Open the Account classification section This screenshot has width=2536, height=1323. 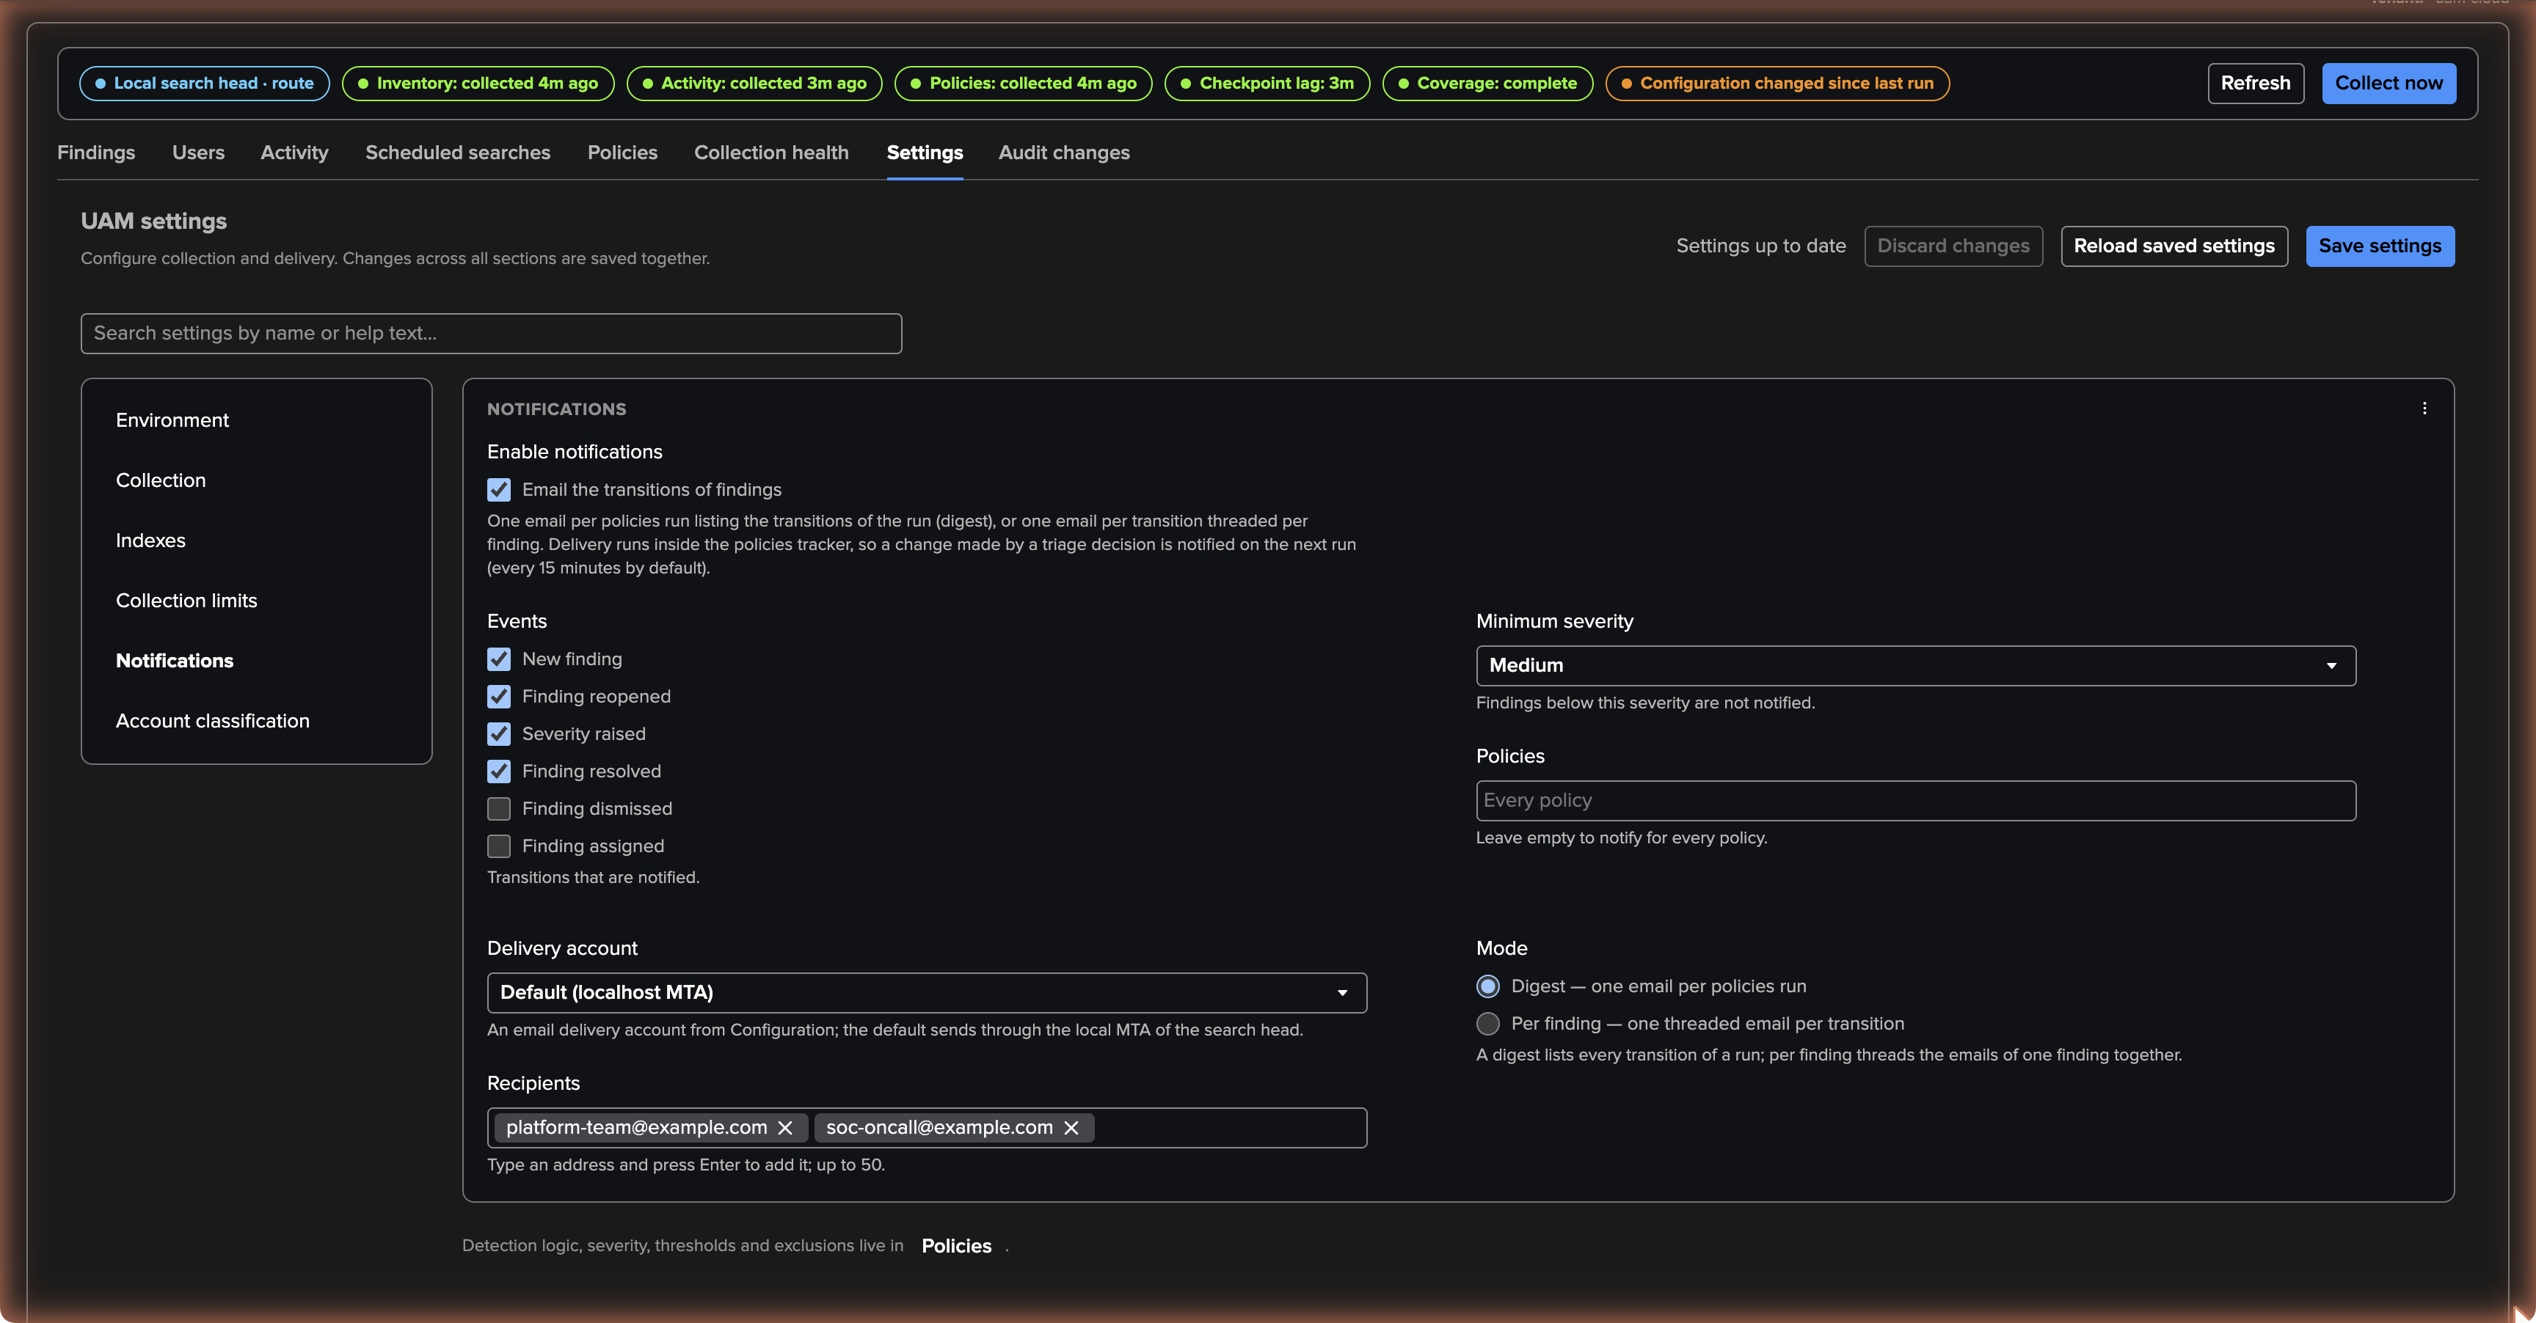213,721
